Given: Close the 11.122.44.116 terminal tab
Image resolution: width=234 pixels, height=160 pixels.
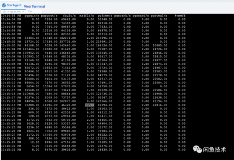Looking at the screenshot, I should [23, 11].
